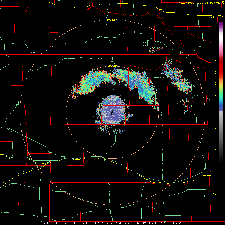Click the DZD legend title
The image size is (225, 225).
point(220,15)
